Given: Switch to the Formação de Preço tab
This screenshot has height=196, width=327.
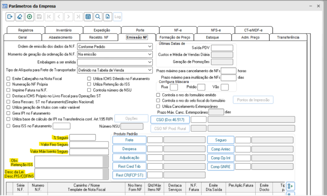Looking at the screenshot, I should (x=177, y=37).
